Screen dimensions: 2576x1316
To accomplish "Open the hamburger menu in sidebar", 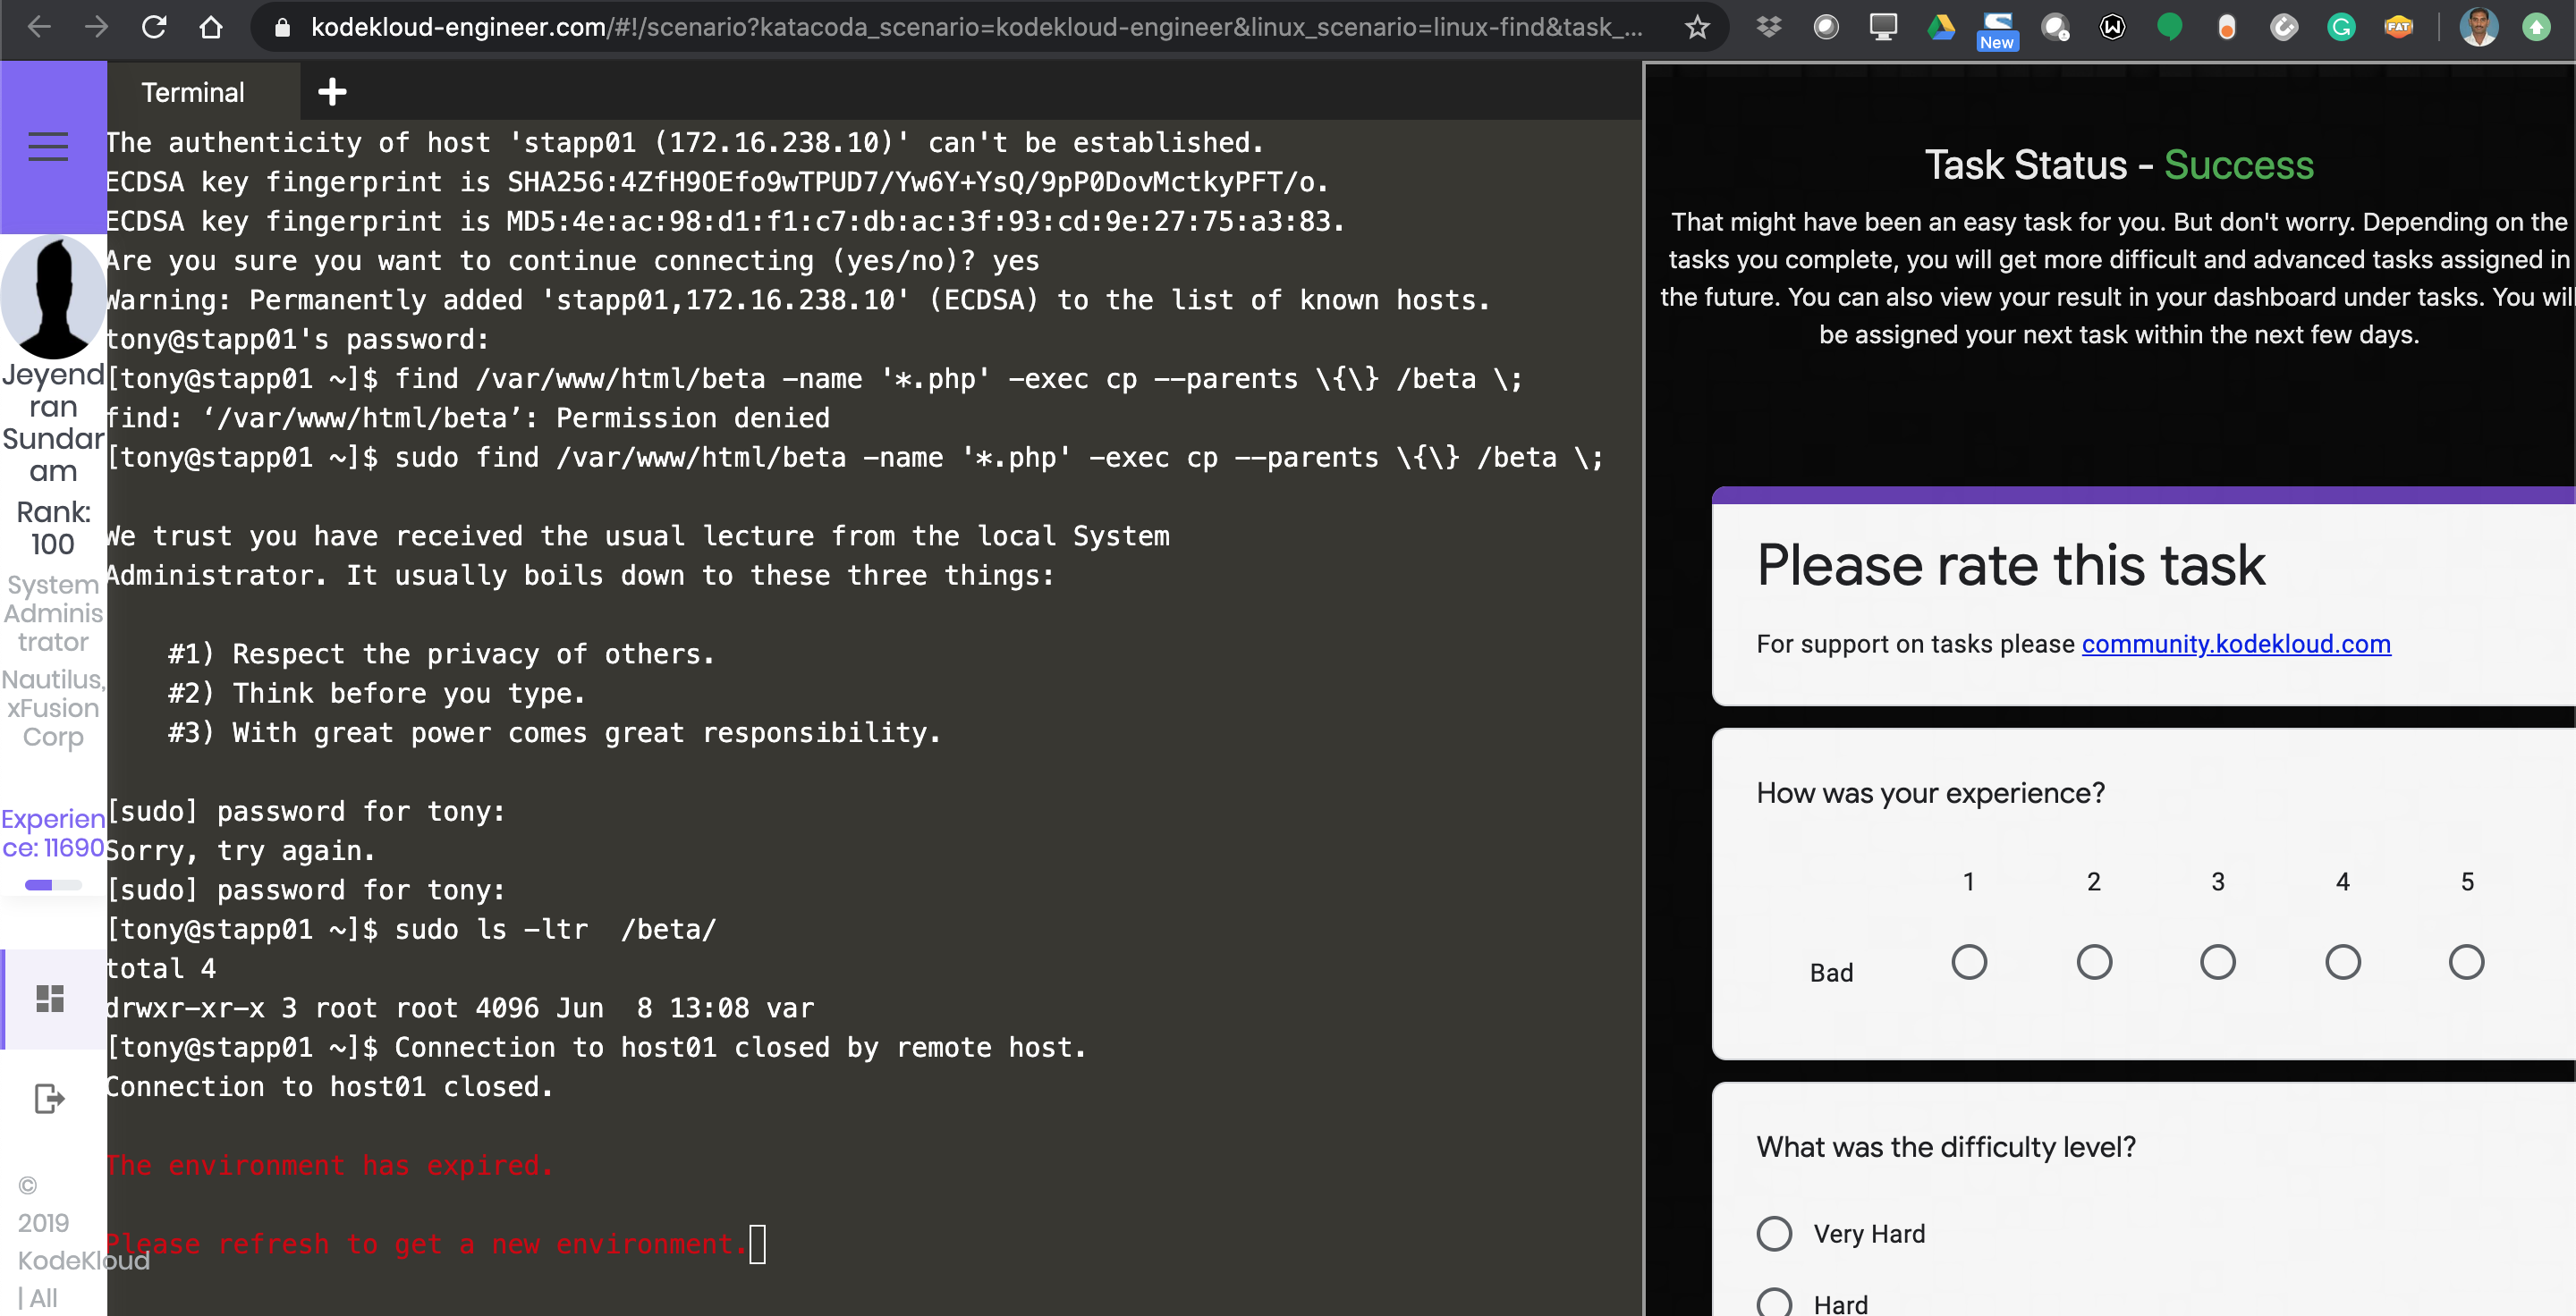I will click(48, 147).
